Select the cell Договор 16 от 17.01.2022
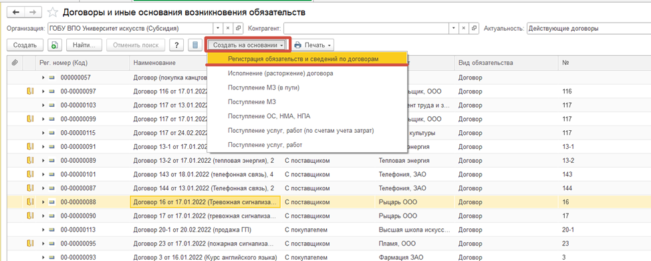The height and width of the screenshot is (261, 651). pyautogui.click(x=205, y=202)
